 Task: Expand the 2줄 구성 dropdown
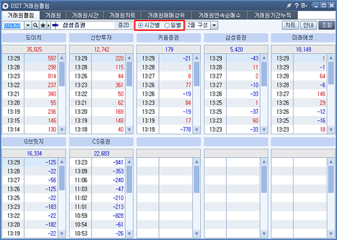click(x=214, y=25)
